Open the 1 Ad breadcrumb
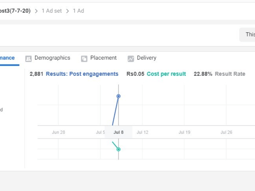 (79, 11)
